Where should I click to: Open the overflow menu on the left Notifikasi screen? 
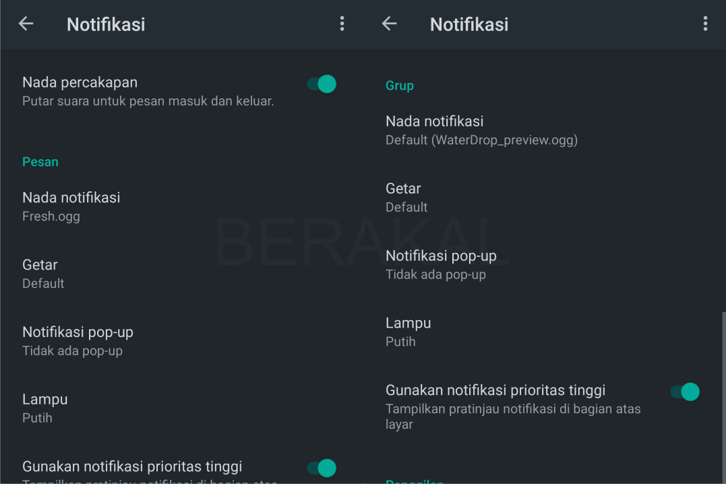click(x=342, y=24)
